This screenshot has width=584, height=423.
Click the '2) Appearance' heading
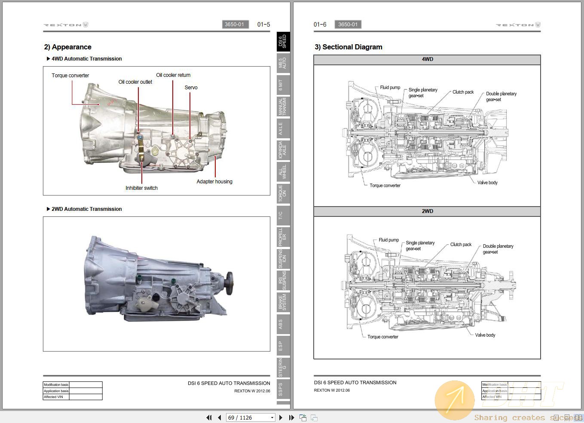67,47
